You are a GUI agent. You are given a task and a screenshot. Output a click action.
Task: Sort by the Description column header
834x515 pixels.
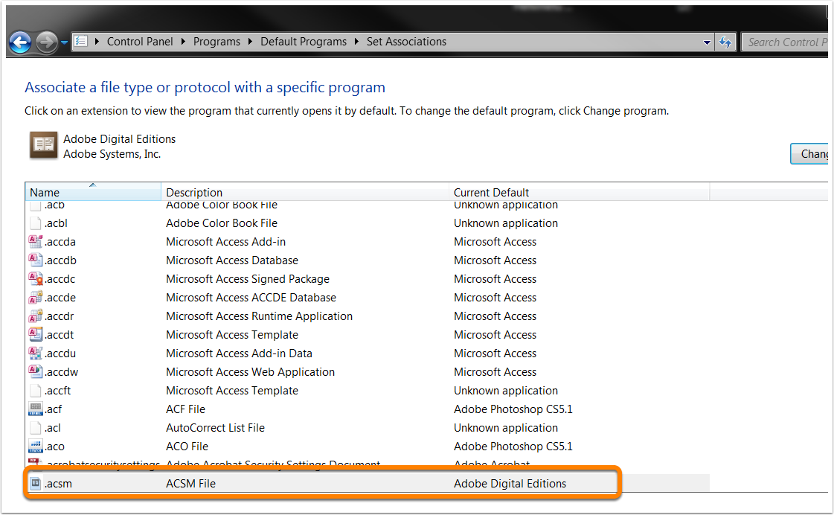[x=305, y=192]
